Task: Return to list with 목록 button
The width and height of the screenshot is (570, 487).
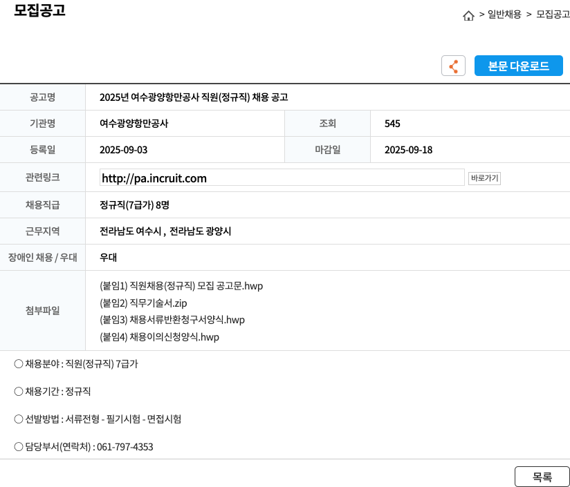Action: (542, 477)
